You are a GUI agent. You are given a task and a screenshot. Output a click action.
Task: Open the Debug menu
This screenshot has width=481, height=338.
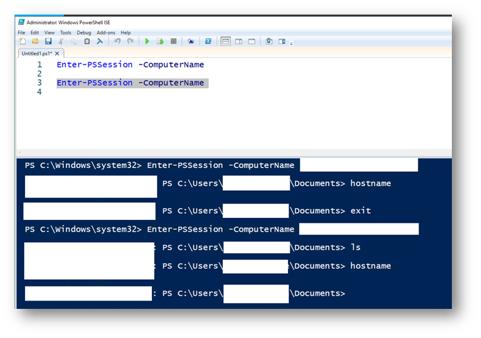(x=83, y=33)
